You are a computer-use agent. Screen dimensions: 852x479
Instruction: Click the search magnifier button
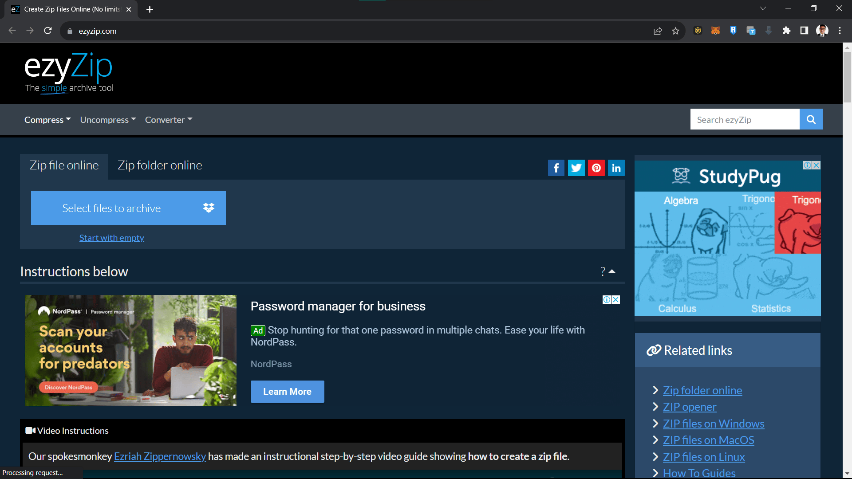click(811, 119)
